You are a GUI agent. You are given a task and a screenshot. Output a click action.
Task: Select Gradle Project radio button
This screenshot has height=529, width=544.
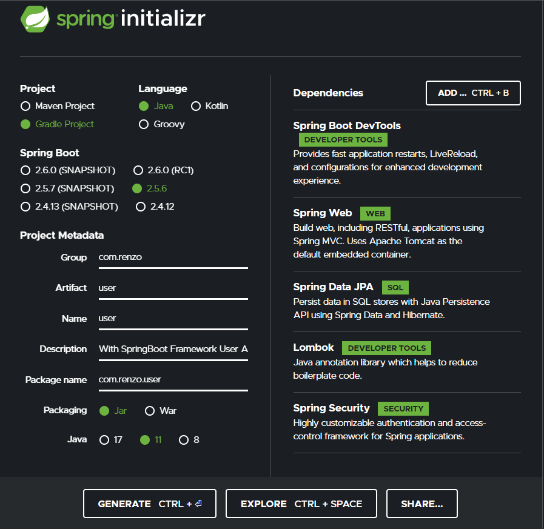point(25,124)
